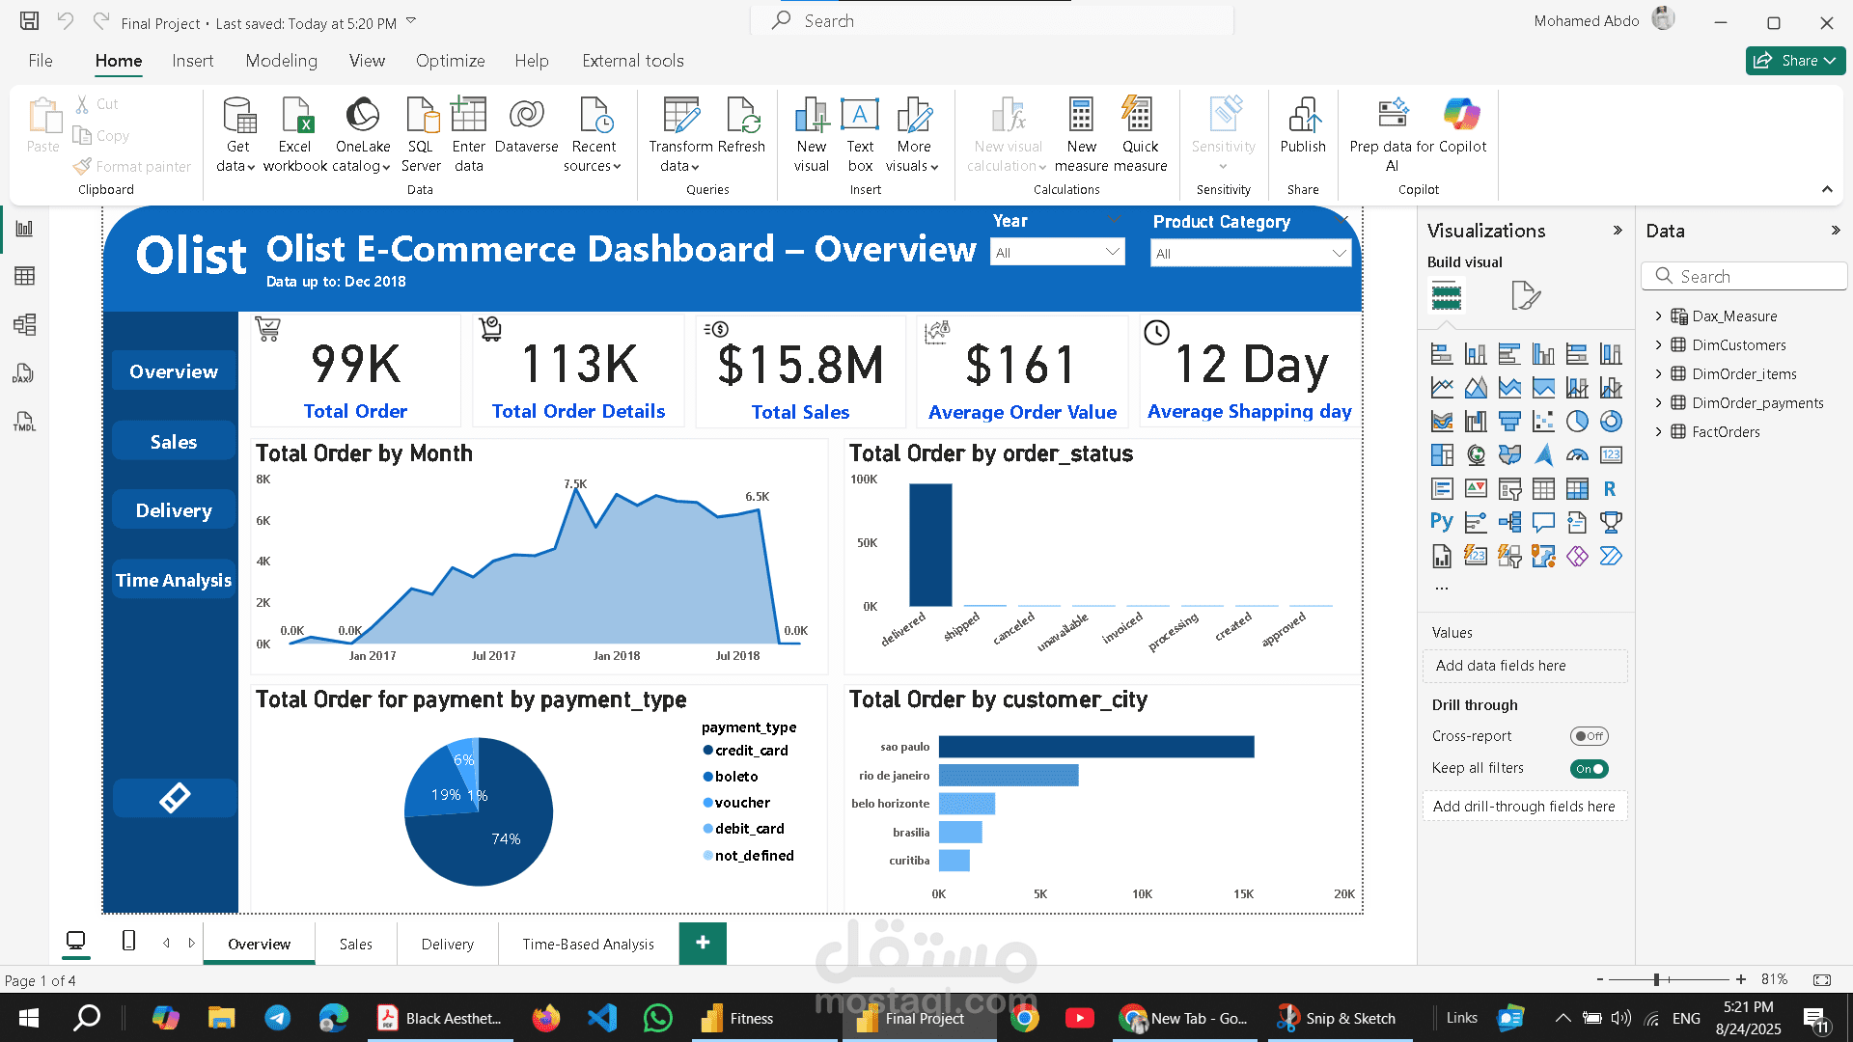Select the Pie chart visual icon
Screen dimensions: 1853x1042
click(1577, 422)
